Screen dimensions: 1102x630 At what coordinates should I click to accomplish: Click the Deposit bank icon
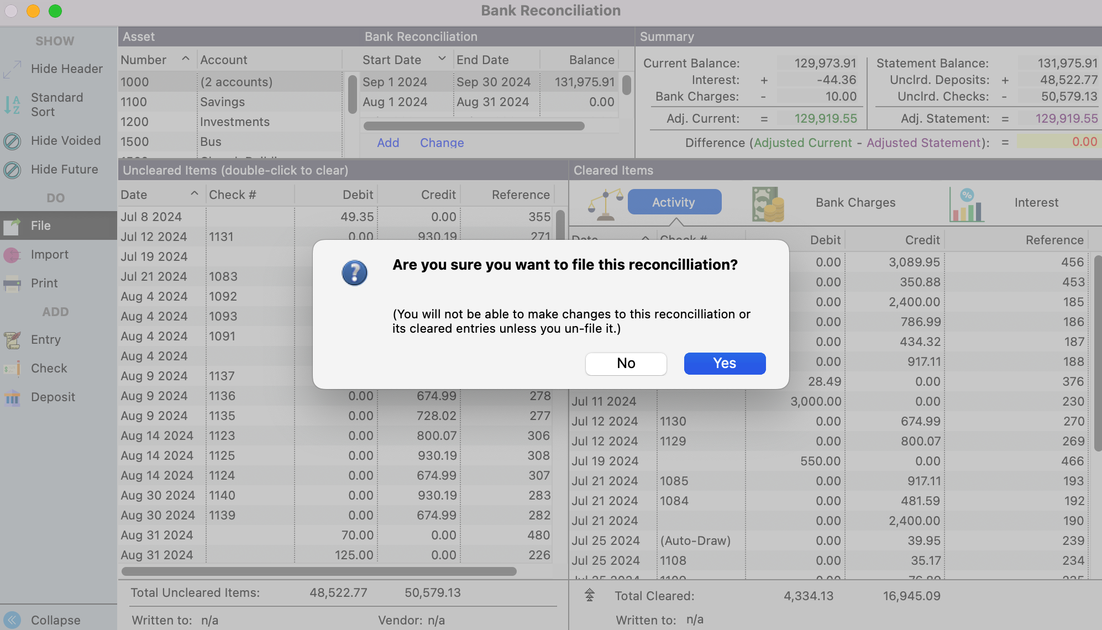[12, 397]
